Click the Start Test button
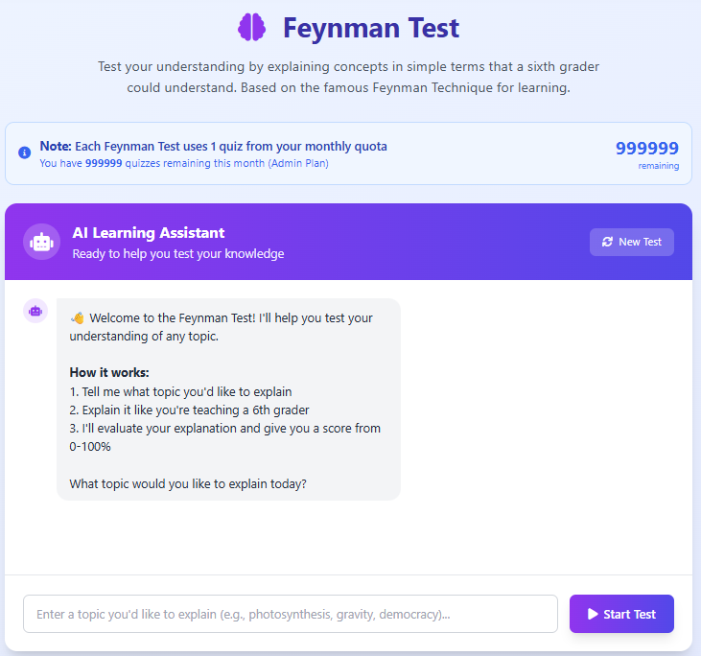The image size is (701, 656). point(621,614)
